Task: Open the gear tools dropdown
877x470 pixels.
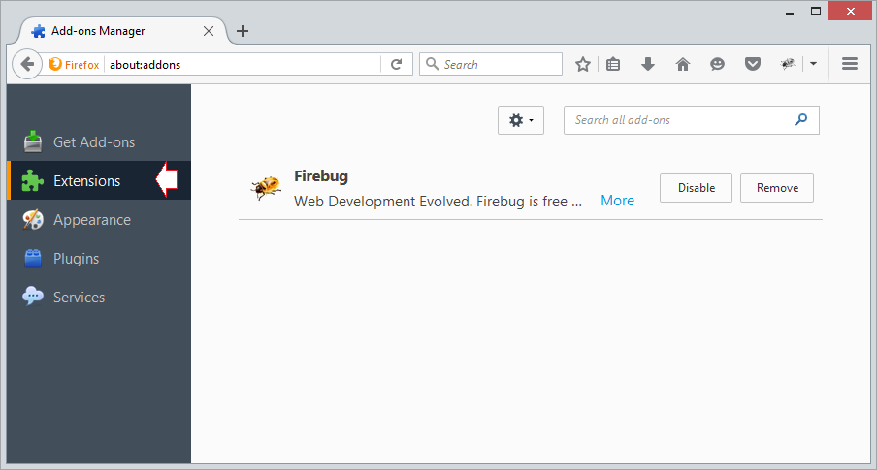Action: [521, 120]
